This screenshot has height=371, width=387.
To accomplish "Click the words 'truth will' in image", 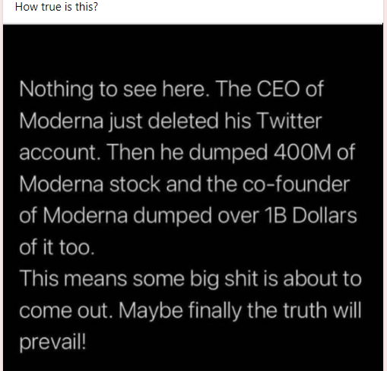I will (x=322, y=310).
